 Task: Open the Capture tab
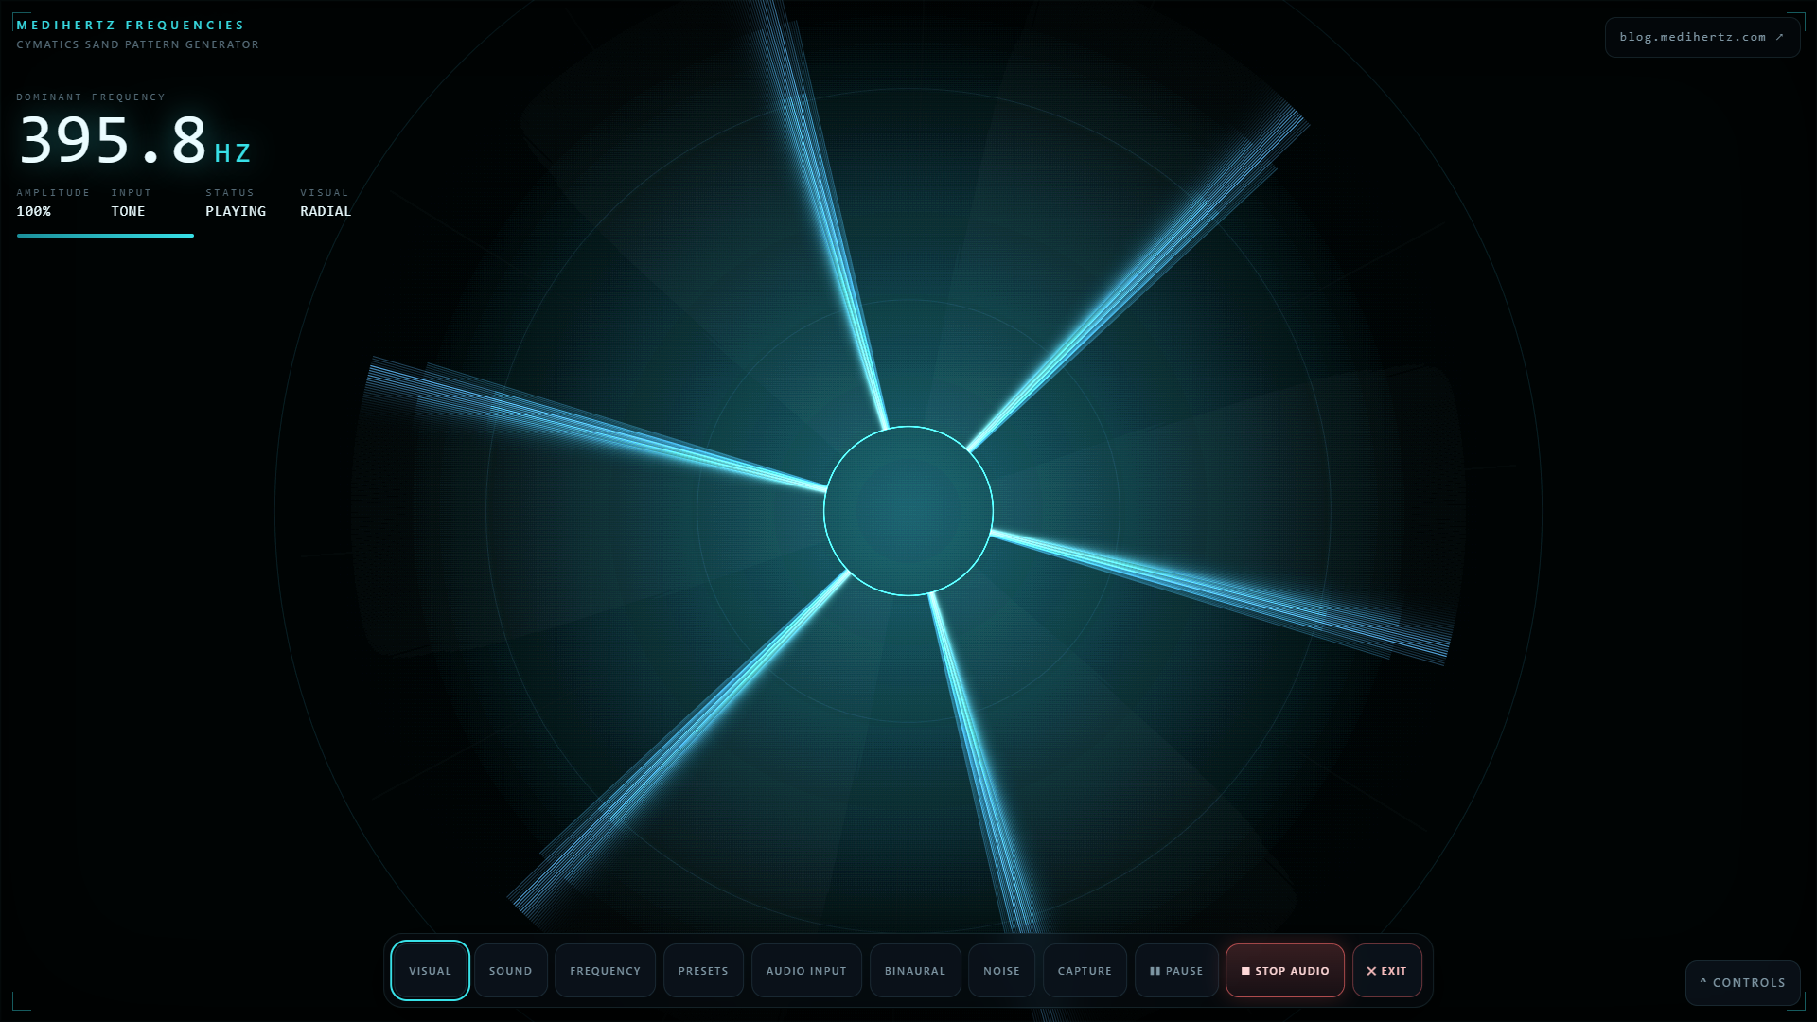coord(1085,970)
